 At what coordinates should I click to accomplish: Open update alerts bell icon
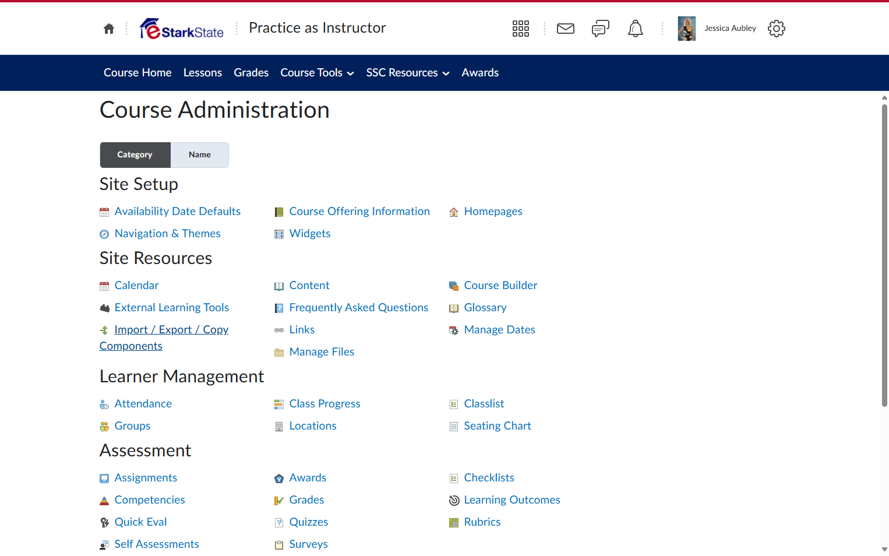coord(636,29)
